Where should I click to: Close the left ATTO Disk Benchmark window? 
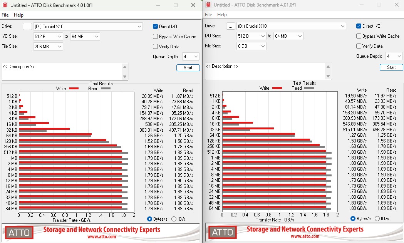click(x=193, y=5)
